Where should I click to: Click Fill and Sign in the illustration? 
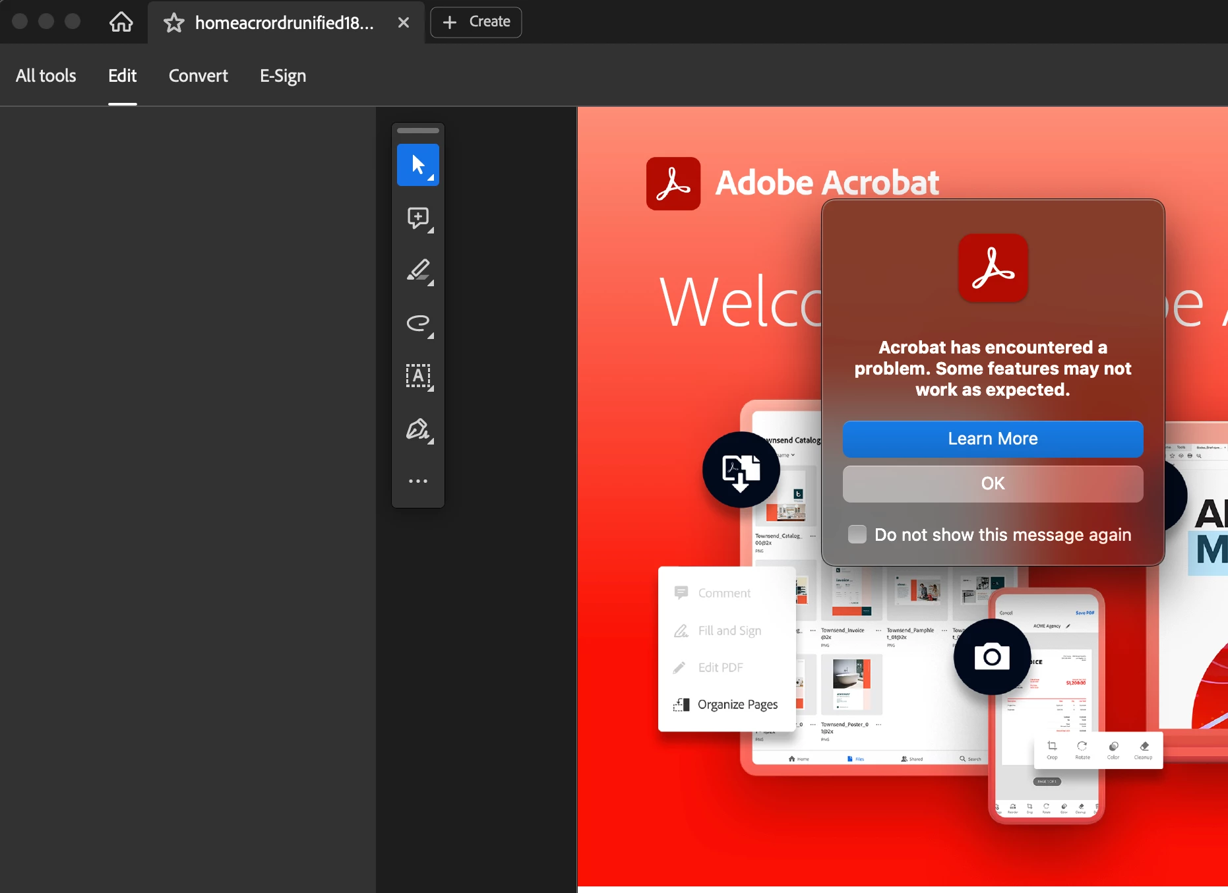coord(718,631)
